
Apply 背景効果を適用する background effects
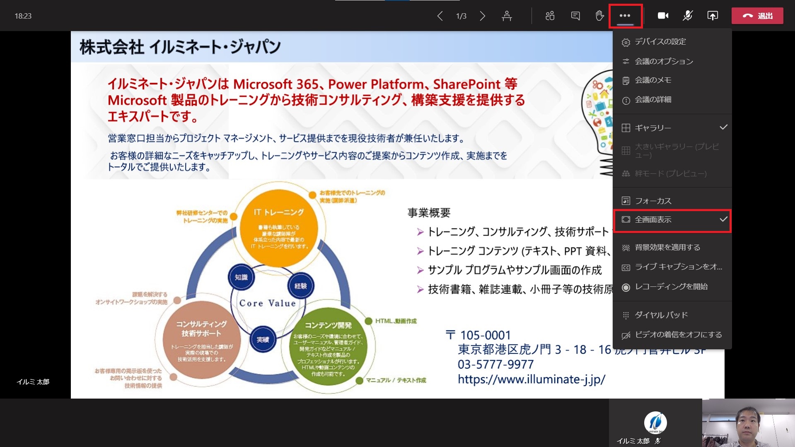click(672, 248)
